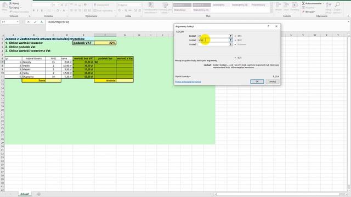Image resolution: width=351 pixels, height=197 pixels.
Task: Click into the Liczba1 input field
Action: click(x=213, y=36)
